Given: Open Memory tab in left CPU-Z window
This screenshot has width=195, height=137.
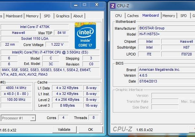Looking at the screenshot, I should pyautogui.click(x=32, y=16).
